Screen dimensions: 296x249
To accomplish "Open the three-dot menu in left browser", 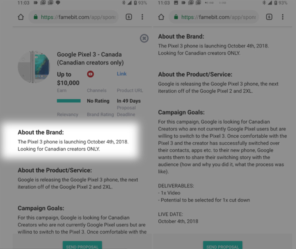I will point(142,17).
